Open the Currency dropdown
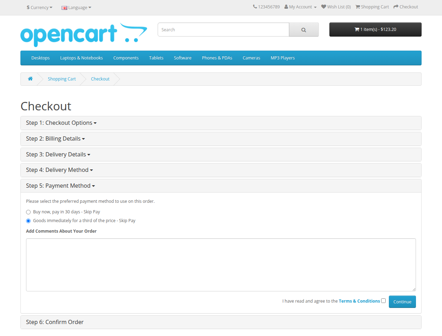The height and width of the screenshot is (336, 442). [39, 7]
